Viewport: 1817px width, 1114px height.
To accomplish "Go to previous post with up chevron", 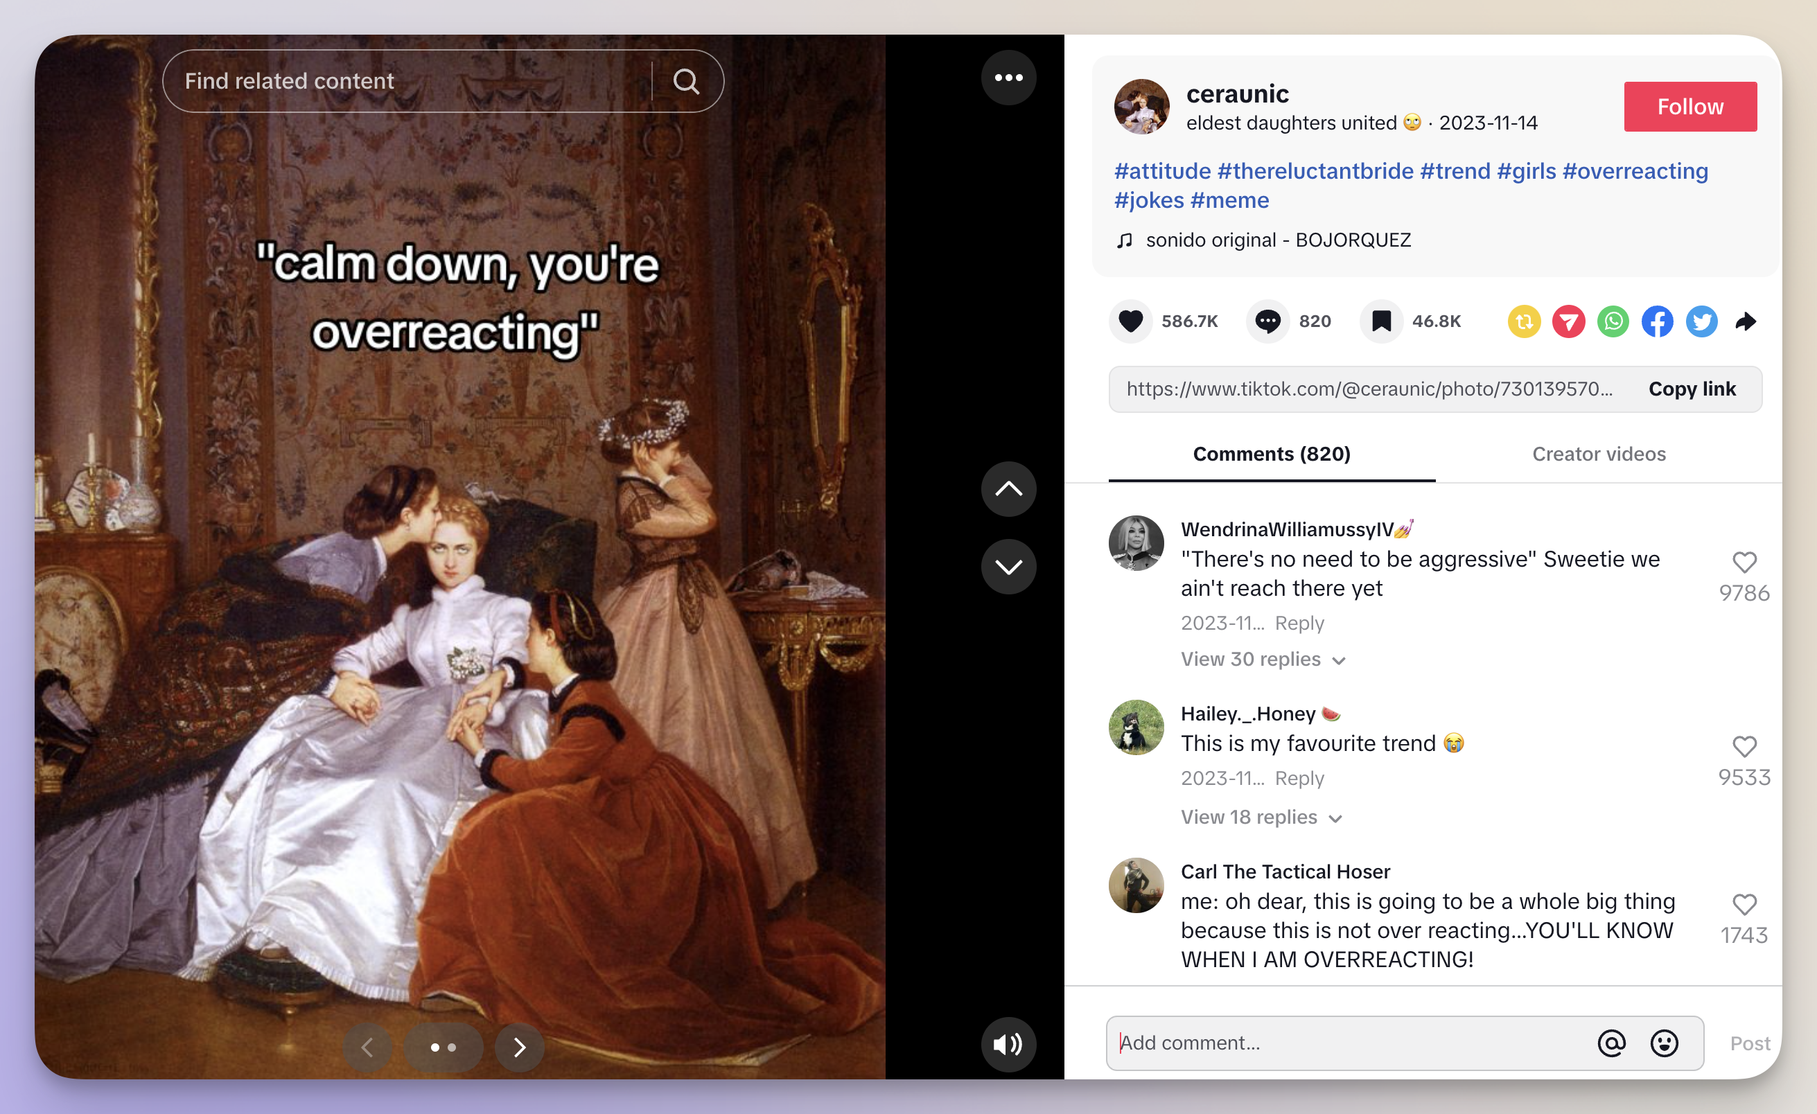I will 1008,489.
